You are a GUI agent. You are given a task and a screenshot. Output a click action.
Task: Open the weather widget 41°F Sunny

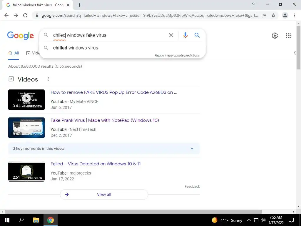coord(227,220)
